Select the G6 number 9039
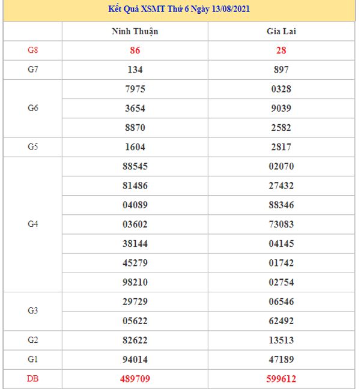The image size is (361, 389). 281,109
